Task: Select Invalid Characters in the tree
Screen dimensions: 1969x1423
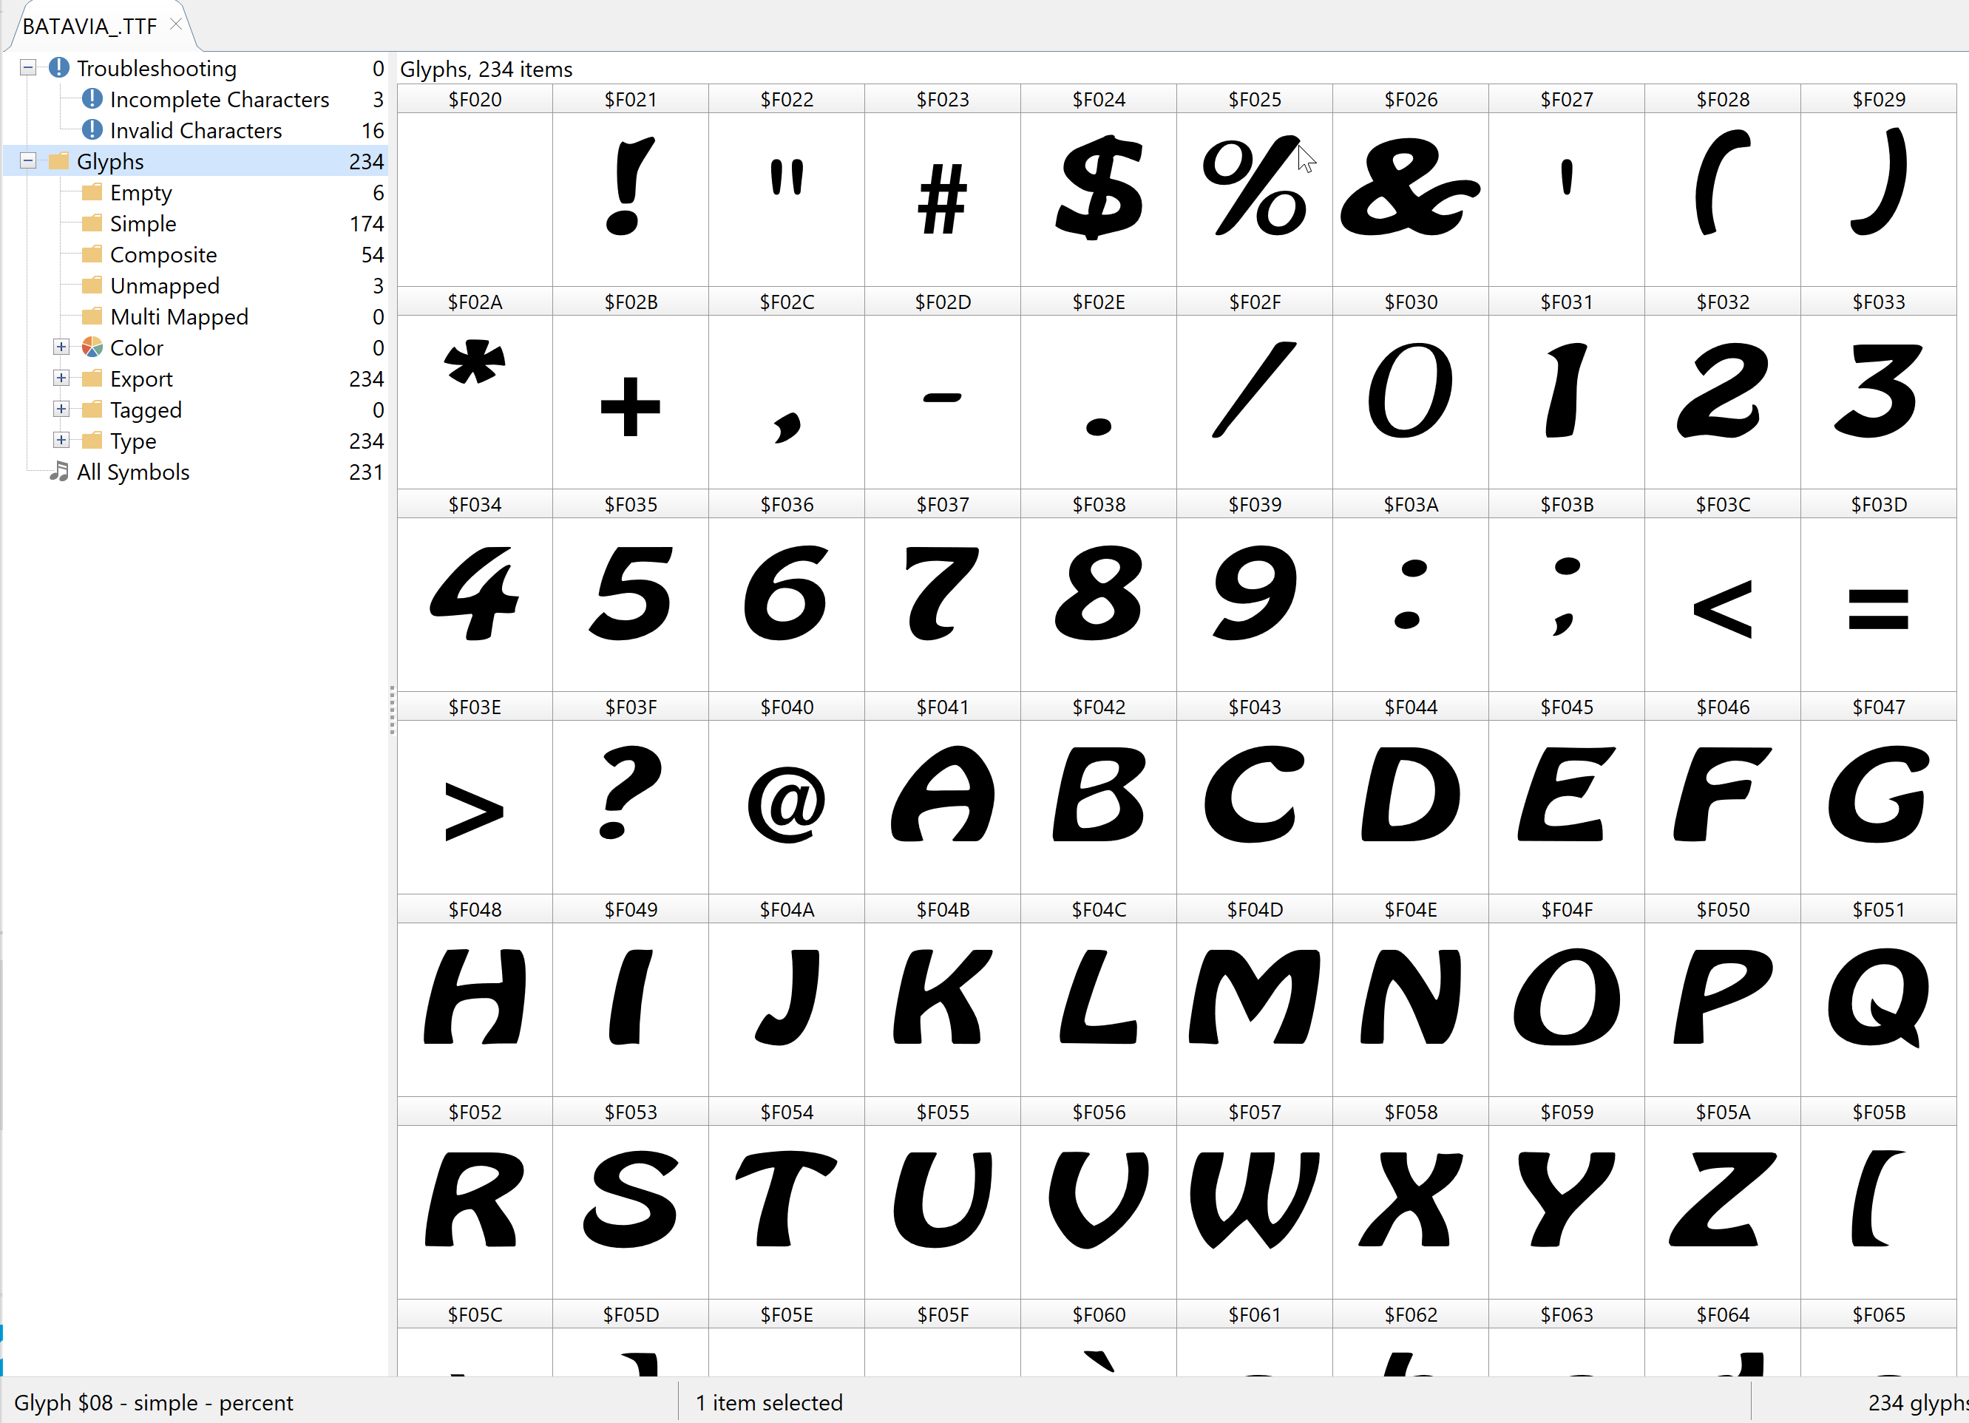Action: (x=196, y=130)
